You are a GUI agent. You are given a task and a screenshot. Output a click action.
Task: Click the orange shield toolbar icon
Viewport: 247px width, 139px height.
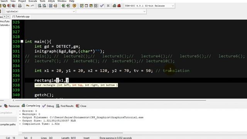click(74, 6)
